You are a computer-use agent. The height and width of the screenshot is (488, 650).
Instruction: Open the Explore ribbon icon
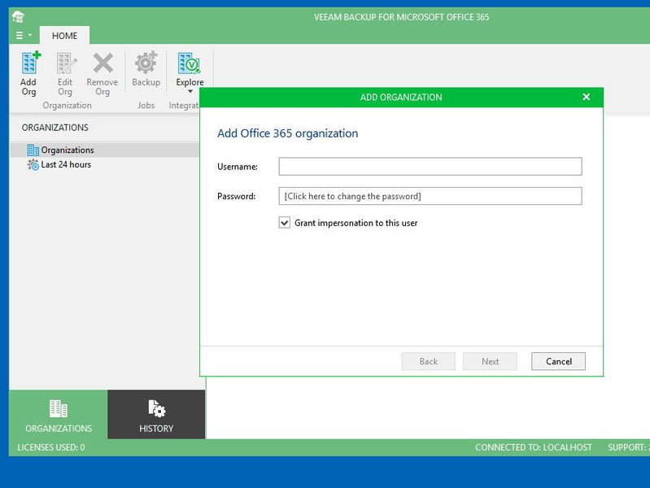[190, 63]
